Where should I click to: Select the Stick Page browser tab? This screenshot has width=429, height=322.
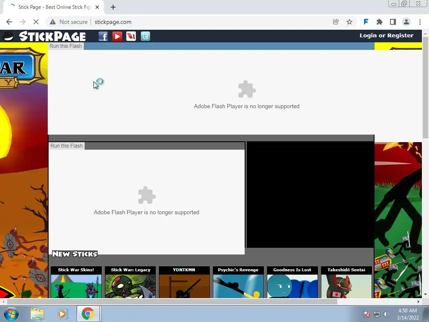pos(53,7)
